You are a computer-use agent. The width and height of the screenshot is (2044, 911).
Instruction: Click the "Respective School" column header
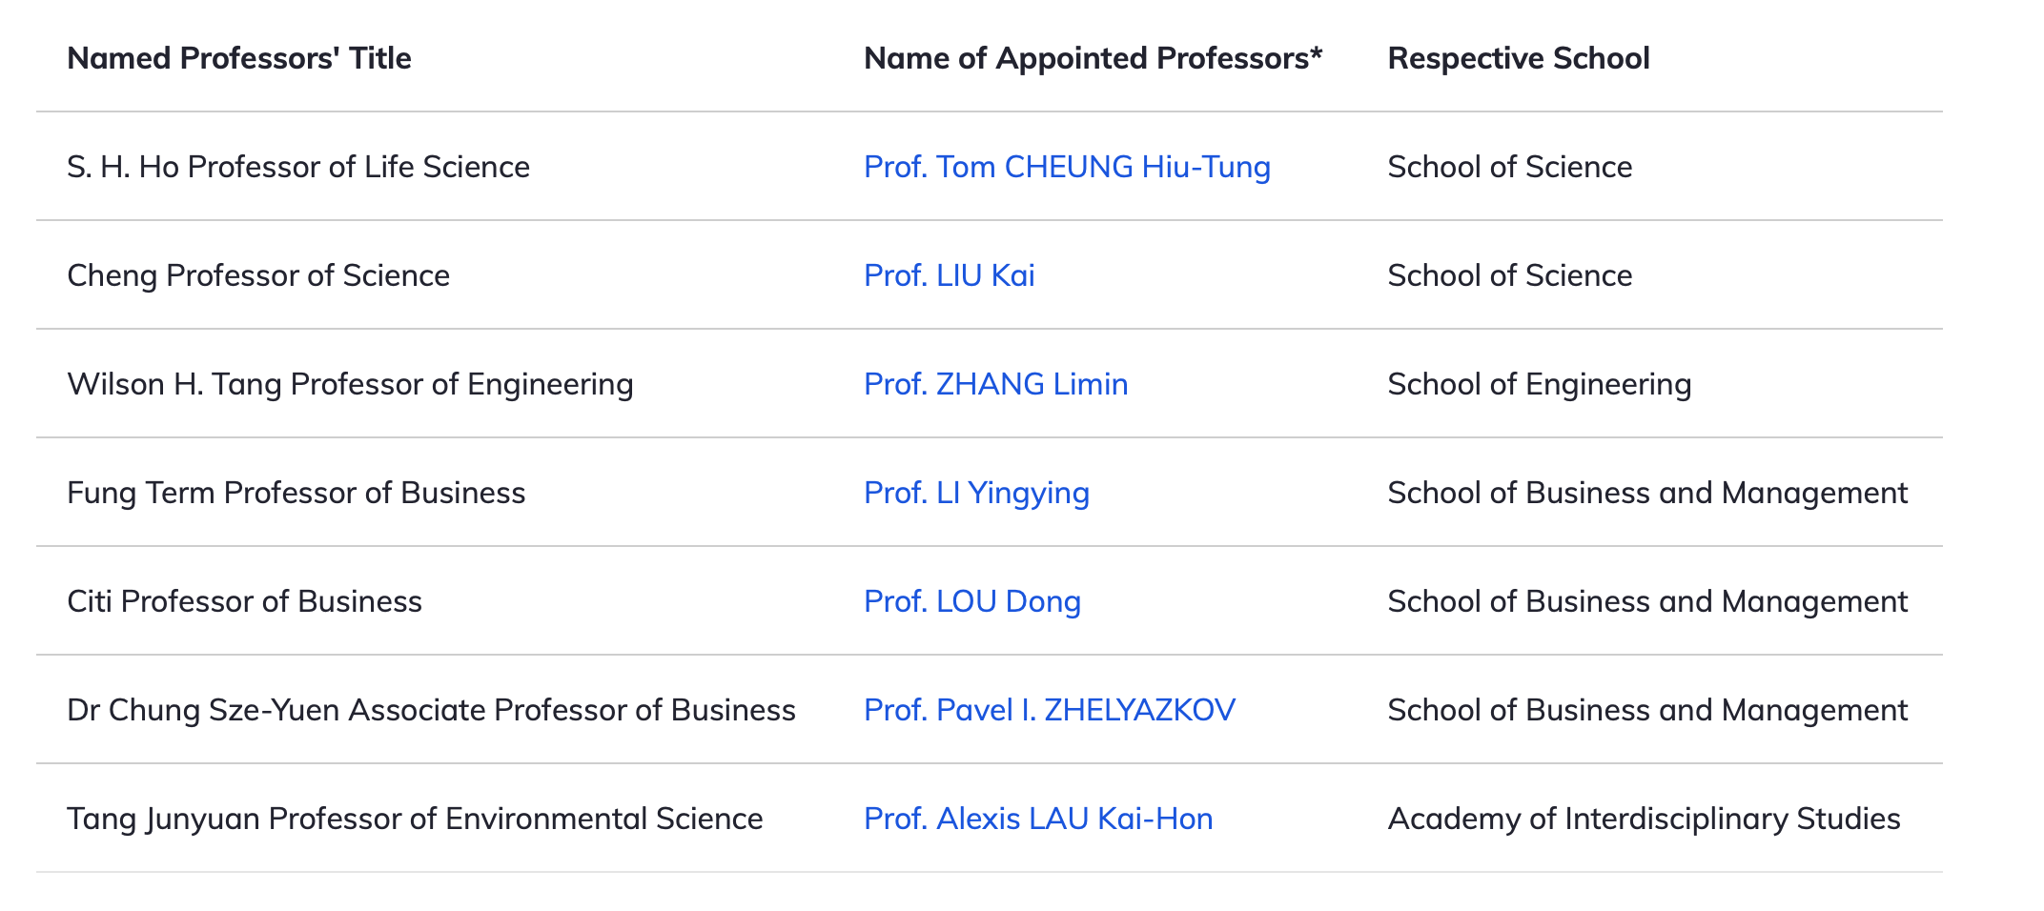pos(1518,58)
